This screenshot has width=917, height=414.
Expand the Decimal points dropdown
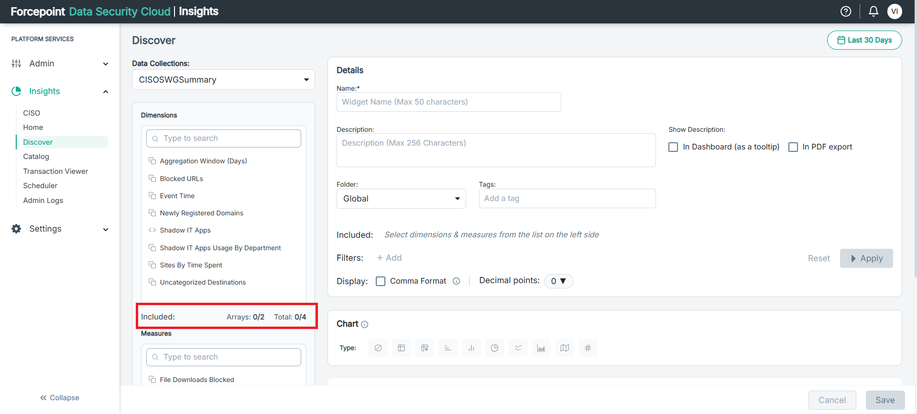[x=558, y=281]
